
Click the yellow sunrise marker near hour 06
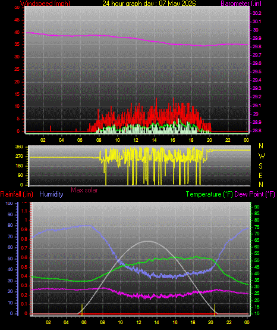point(82,310)
